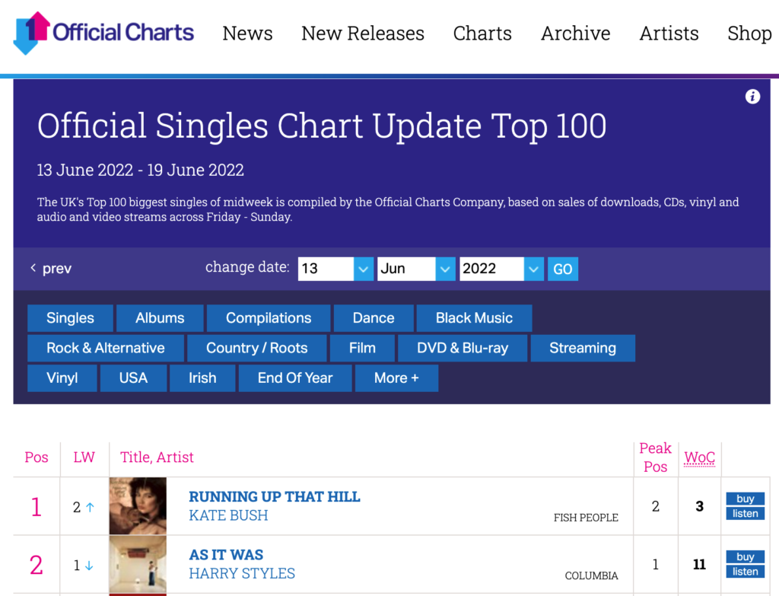Open the Vinyl chart tab
Screen dimensions: 779x596
pos(62,378)
